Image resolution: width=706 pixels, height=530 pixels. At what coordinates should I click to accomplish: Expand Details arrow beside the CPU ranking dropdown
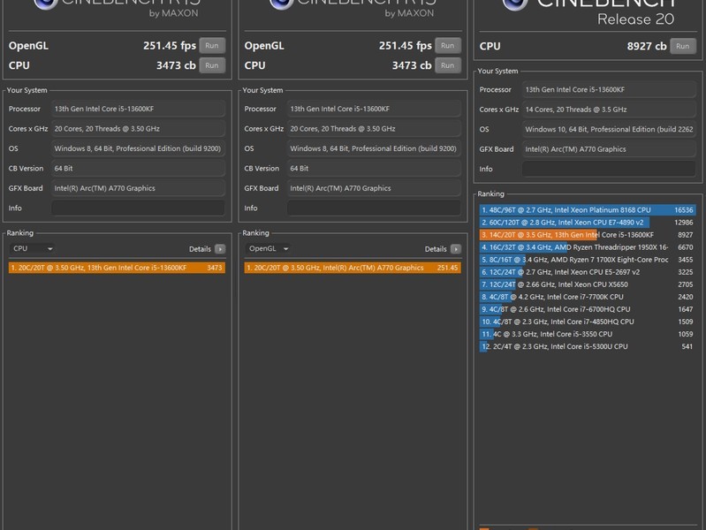tap(220, 249)
